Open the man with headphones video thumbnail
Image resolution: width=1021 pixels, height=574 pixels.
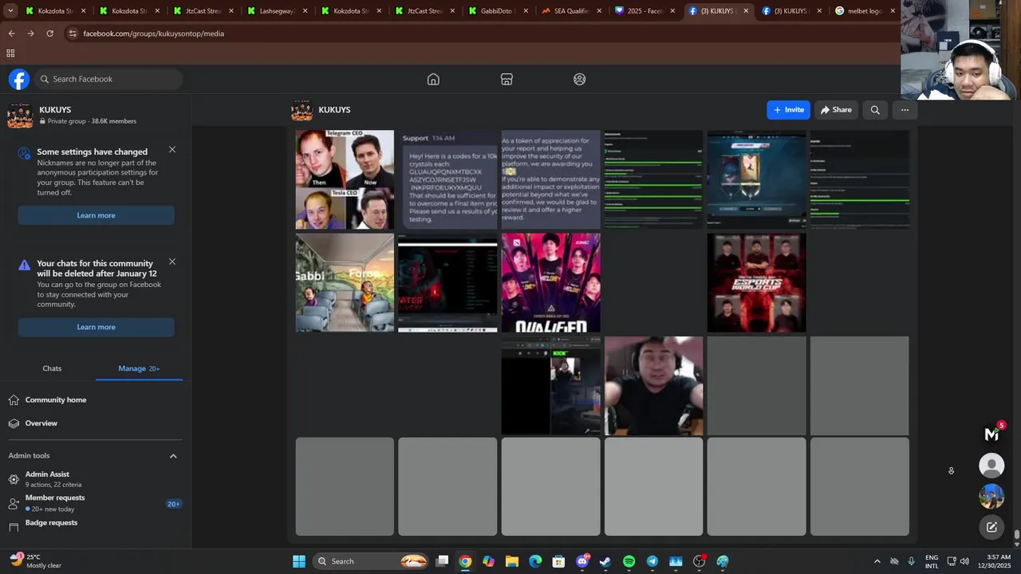click(653, 386)
